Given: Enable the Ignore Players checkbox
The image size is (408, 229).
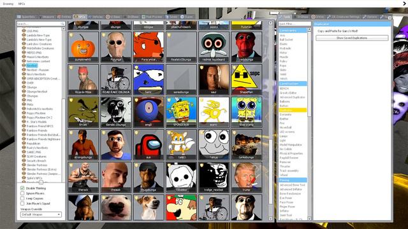Looking at the screenshot, I should pos(22,193).
